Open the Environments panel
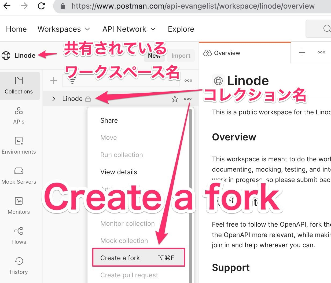This screenshot has width=331, height=283. (18, 145)
